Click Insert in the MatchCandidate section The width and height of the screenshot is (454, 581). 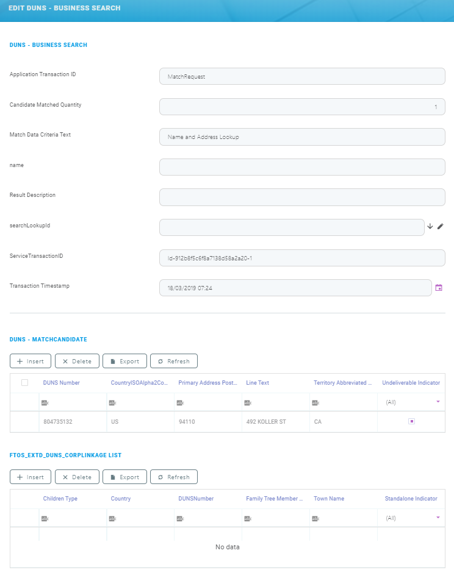31,361
